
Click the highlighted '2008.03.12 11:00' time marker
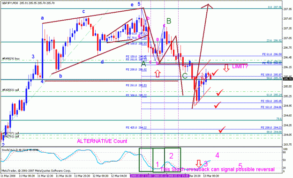[141, 176]
